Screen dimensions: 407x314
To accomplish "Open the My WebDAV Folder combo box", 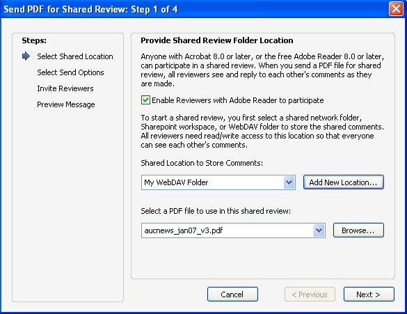I will coord(218,182).
